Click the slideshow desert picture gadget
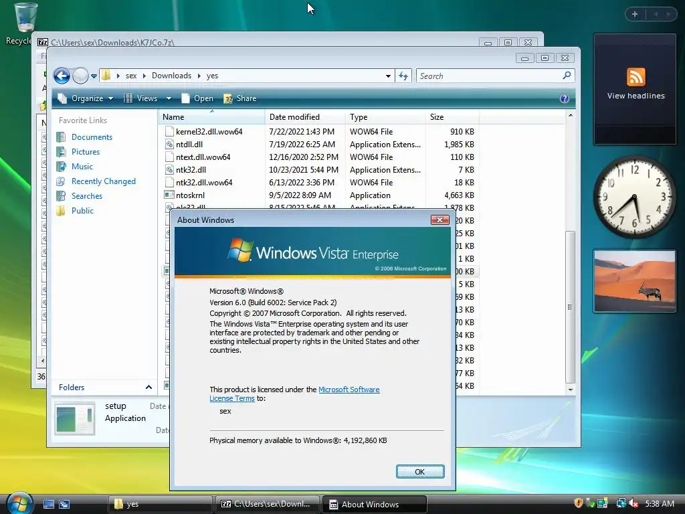The width and height of the screenshot is (685, 514). coord(635,281)
